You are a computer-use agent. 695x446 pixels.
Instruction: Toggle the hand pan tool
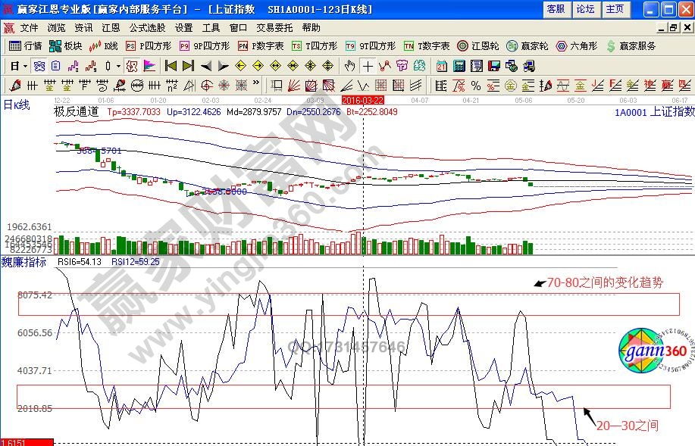[349, 66]
